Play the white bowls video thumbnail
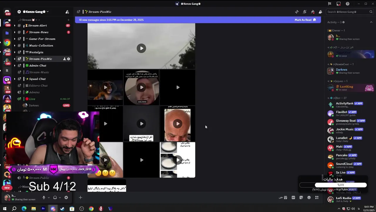This screenshot has height=212, width=376. pyautogui.click(x=177, y=160)
